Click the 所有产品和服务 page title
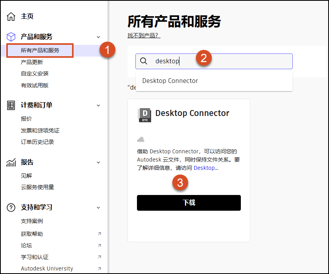This screenshot has width=329, height=274. tap(174, 21)
